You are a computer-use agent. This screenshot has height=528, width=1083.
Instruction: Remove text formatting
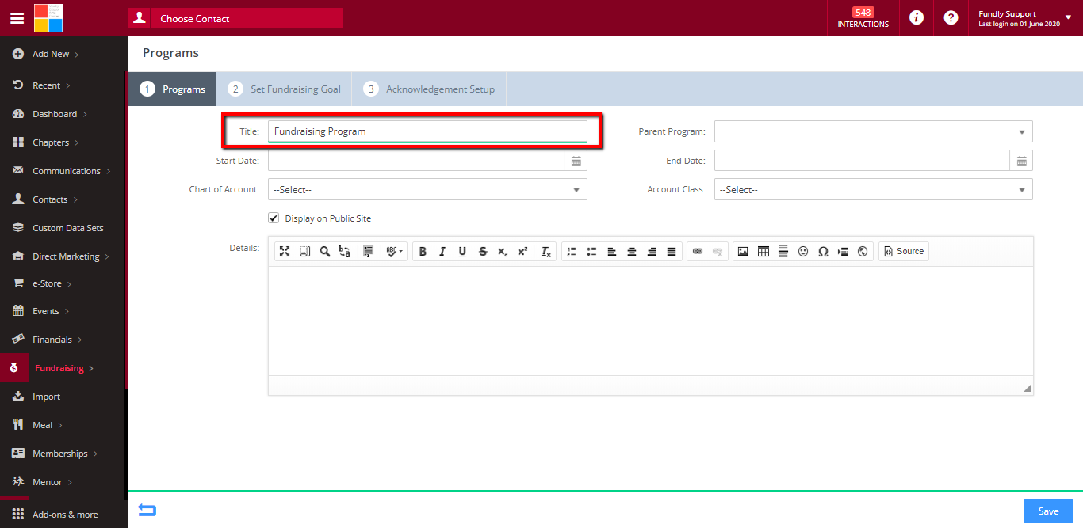pos(545,251)
